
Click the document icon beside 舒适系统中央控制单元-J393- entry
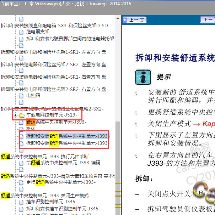21,123
